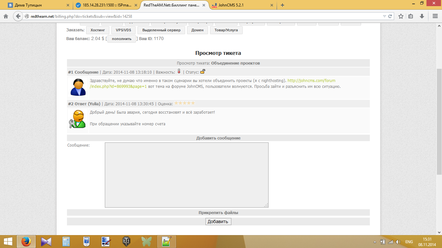This screenshot has height=248, width=442.
Task: Switch to the Дима Тупицын tab
Action: tap(37, 5)
